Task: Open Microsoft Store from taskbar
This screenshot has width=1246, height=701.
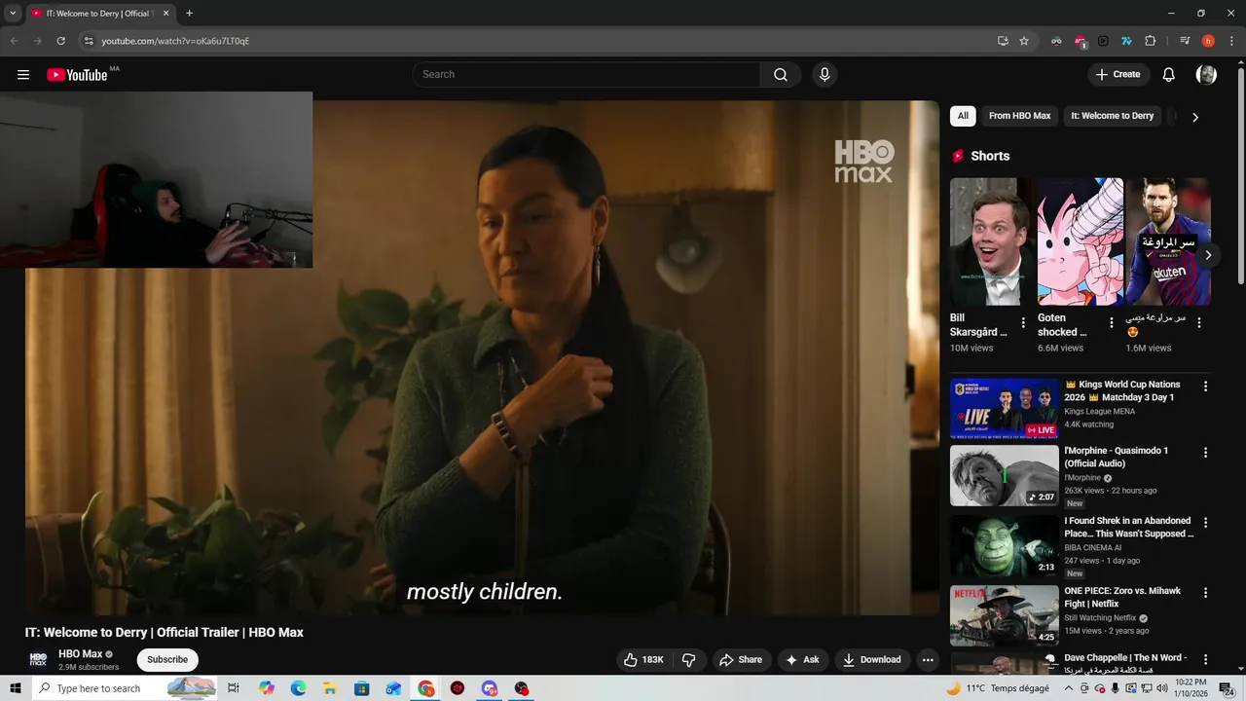Action: (362, 688)
